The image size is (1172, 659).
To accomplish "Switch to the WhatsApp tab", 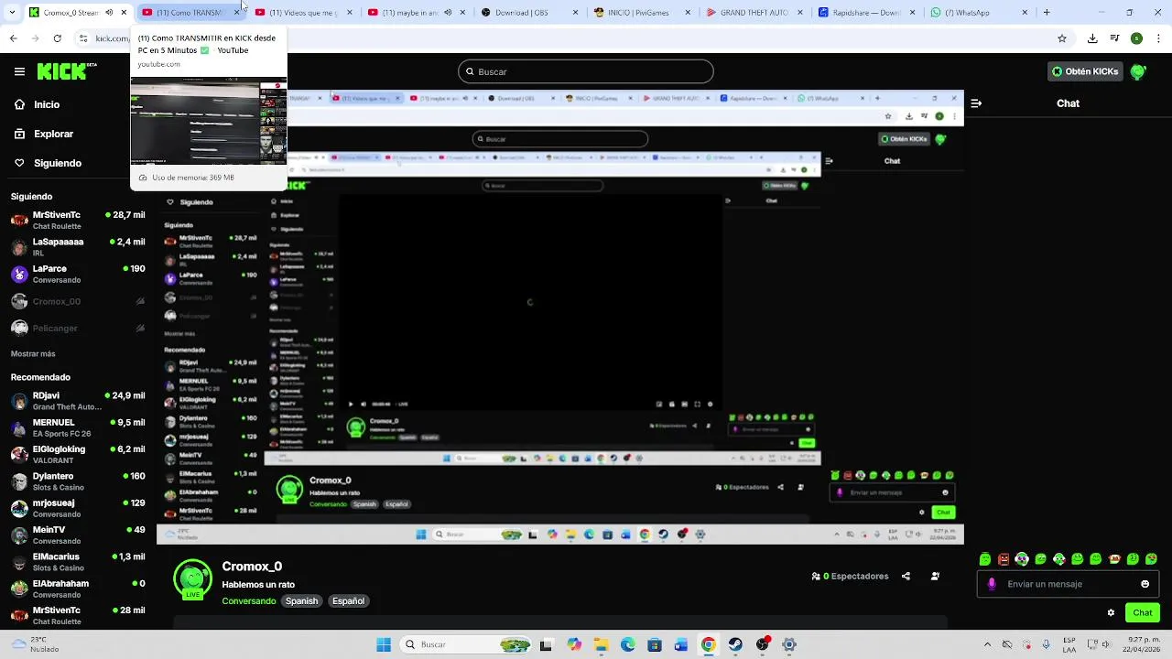I will pos(981,13).
